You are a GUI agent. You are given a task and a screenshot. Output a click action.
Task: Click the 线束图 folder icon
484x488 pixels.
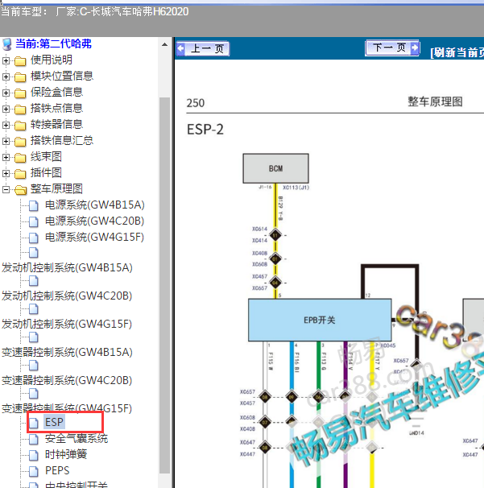tap(20, 158)
